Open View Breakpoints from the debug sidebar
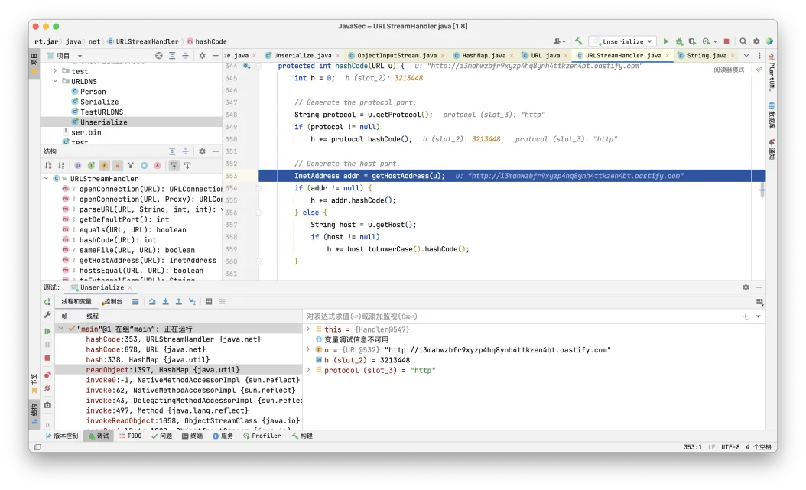The height and width of the screenshot is (490, 806). point(47,375)
